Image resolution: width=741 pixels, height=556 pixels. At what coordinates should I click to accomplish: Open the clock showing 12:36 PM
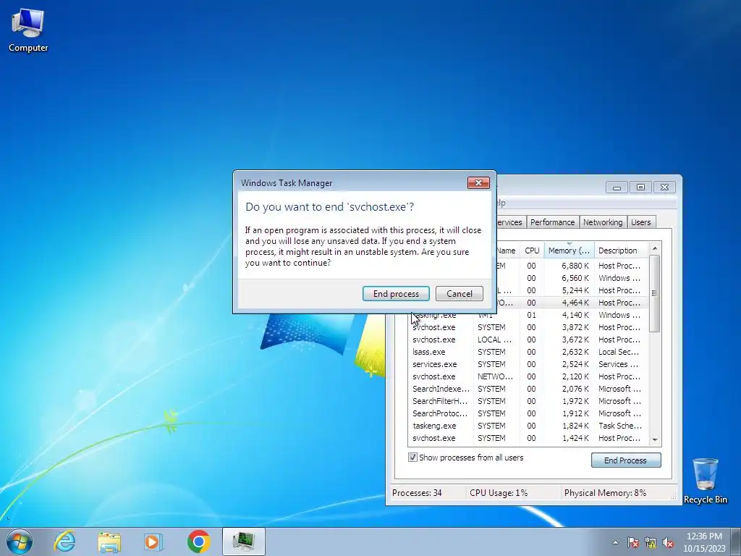tap(704, 542)
